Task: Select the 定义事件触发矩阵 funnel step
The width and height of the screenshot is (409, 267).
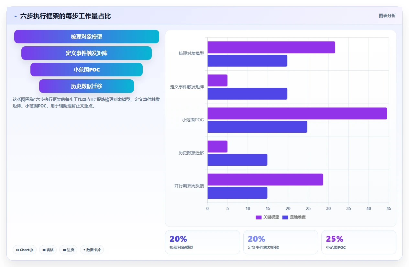Action: coord(86,53)
